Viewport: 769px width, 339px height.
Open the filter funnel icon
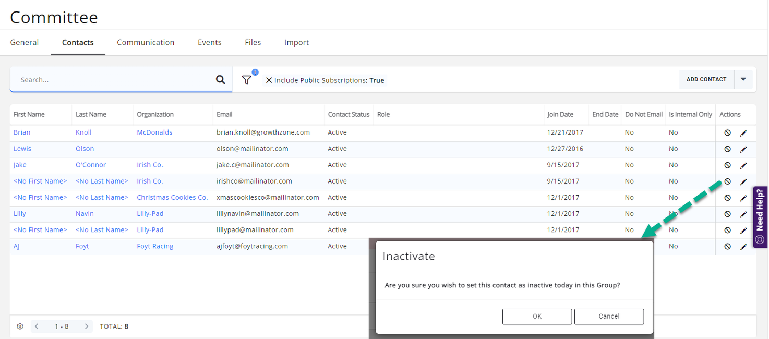pyautogui.click(x=247, y=80)
